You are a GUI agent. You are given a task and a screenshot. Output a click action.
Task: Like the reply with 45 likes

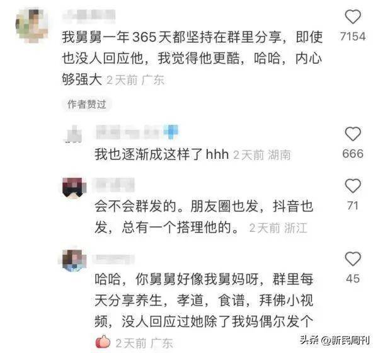[x=353, y=258]
